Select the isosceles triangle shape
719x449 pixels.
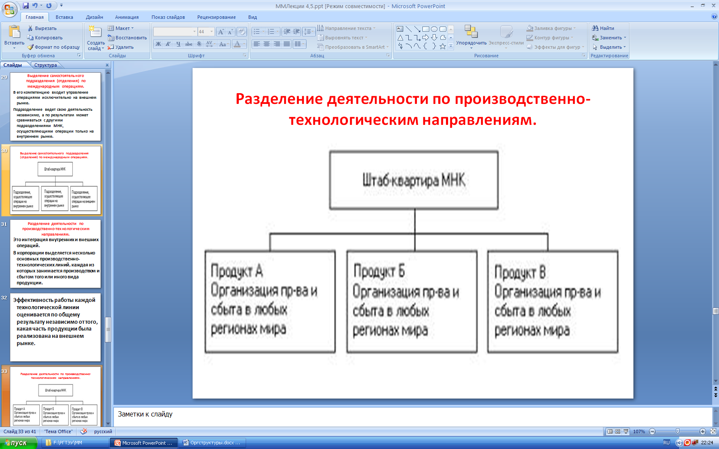pyautogui.click(x=400, y=38)
